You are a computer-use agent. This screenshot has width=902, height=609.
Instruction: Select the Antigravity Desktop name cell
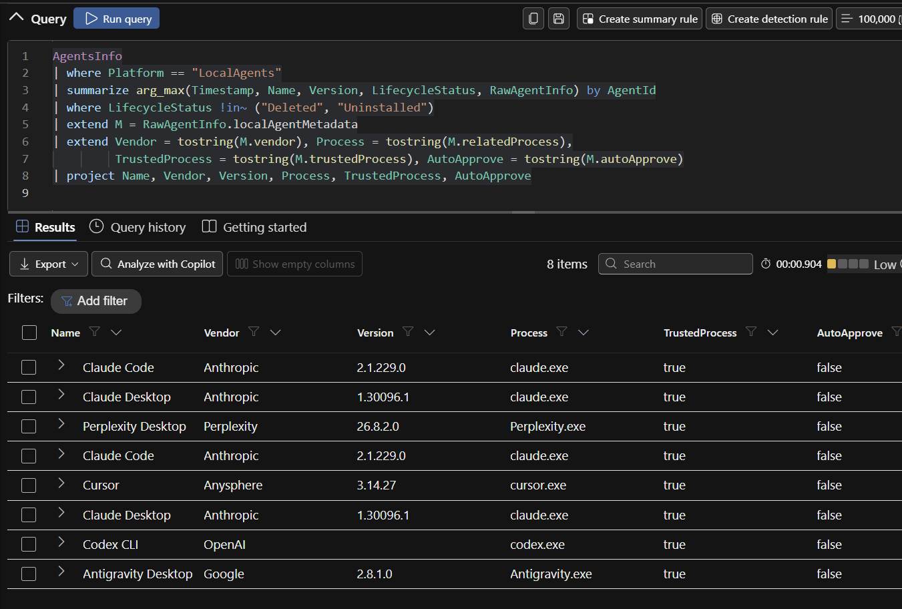[138, 574]
